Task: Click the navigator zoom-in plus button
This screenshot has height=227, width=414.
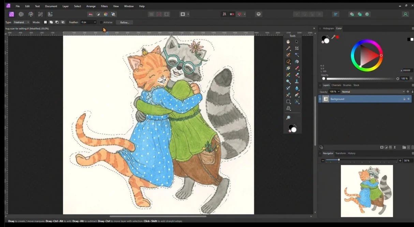Action: (400, 161)
